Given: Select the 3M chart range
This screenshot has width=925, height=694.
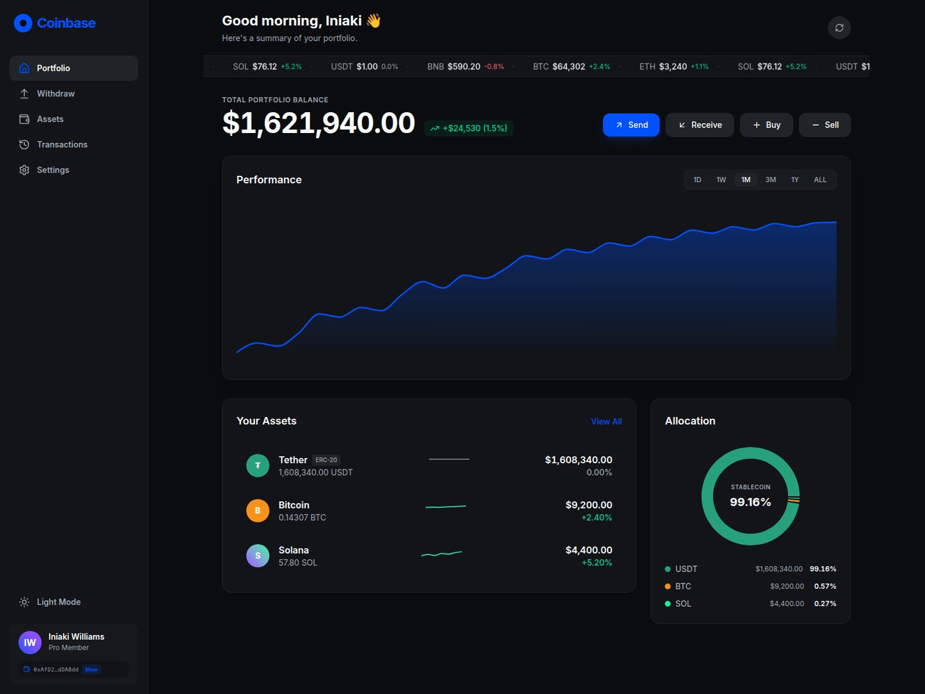Looking at the screenshot, I should pos(771,180).
